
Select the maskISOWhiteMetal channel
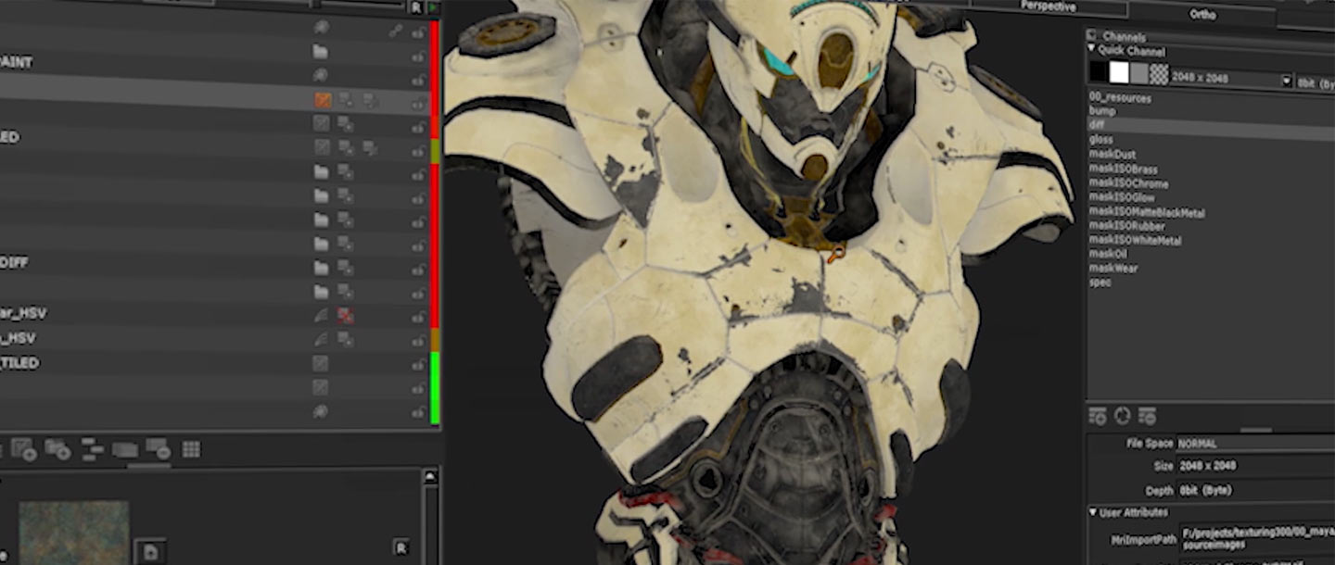(x=1135, y=241)
